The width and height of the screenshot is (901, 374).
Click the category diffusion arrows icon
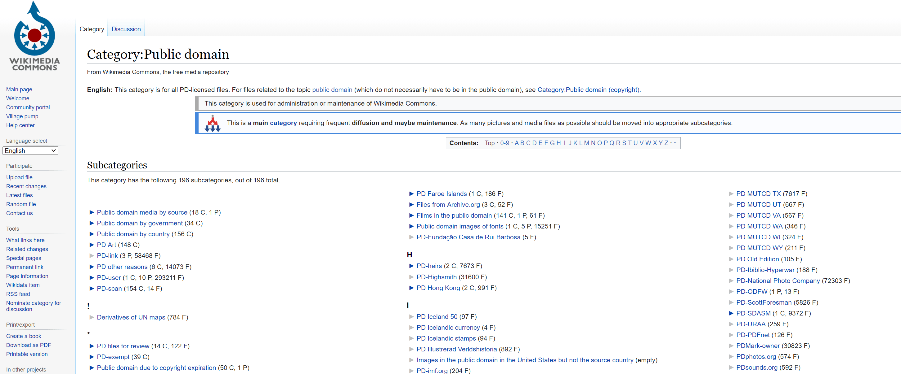[x=213, y=123]
